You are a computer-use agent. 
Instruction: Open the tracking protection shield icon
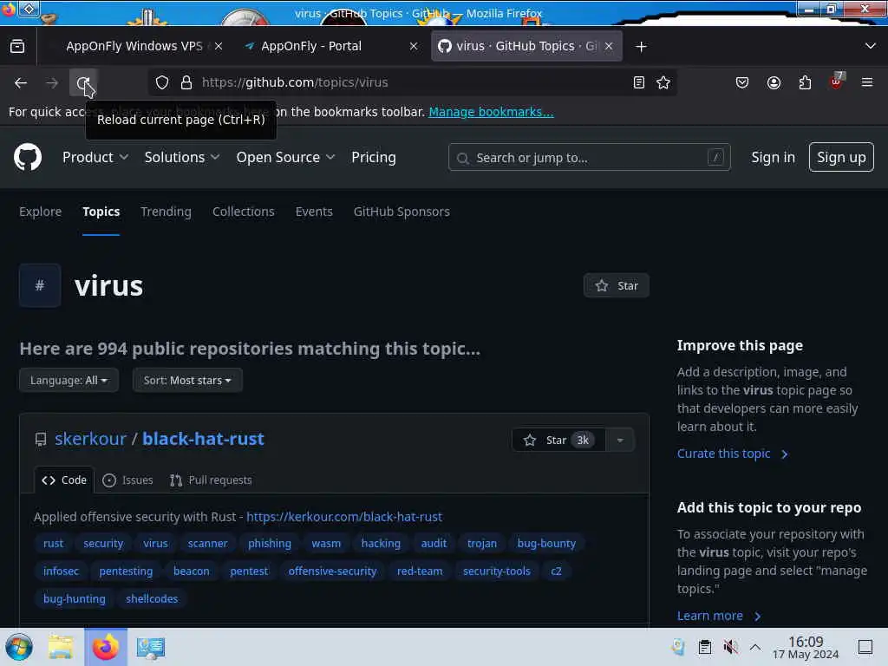coord(162,82)
